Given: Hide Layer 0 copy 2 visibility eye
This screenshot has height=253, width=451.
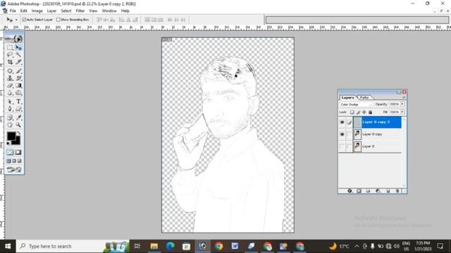Looking at the screenshot, I should [342, 122].
